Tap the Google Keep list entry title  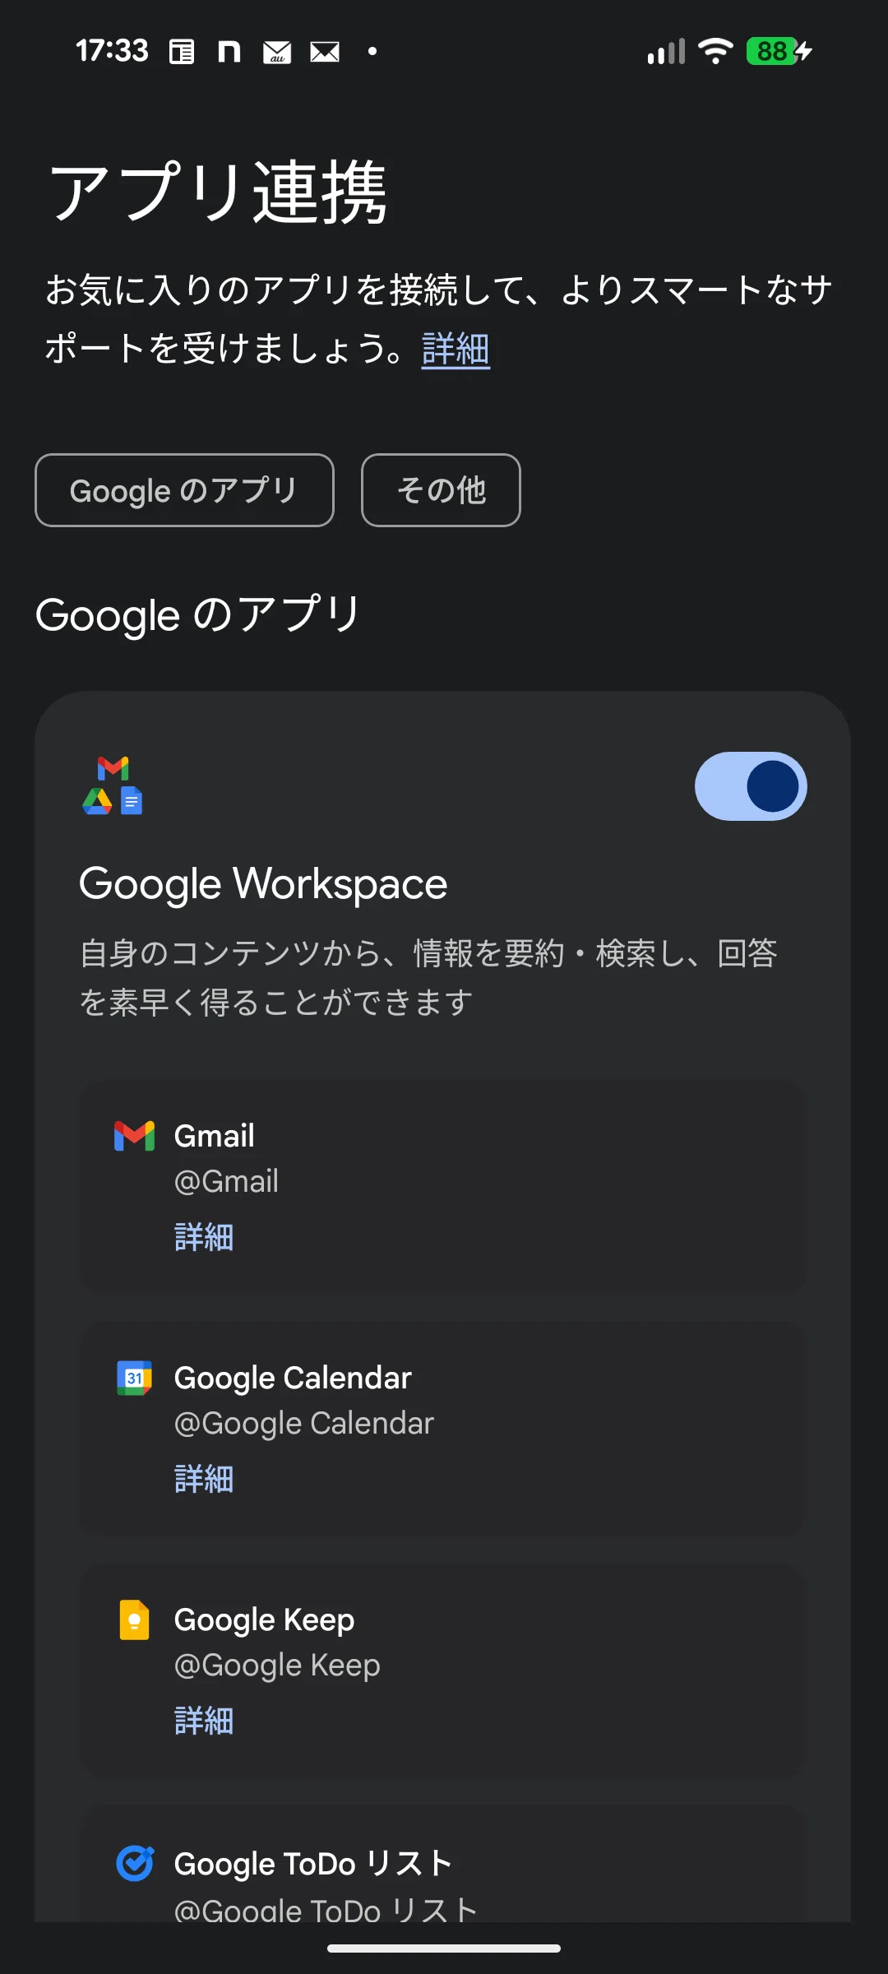pyautogui.click(x=264, y=1620)
